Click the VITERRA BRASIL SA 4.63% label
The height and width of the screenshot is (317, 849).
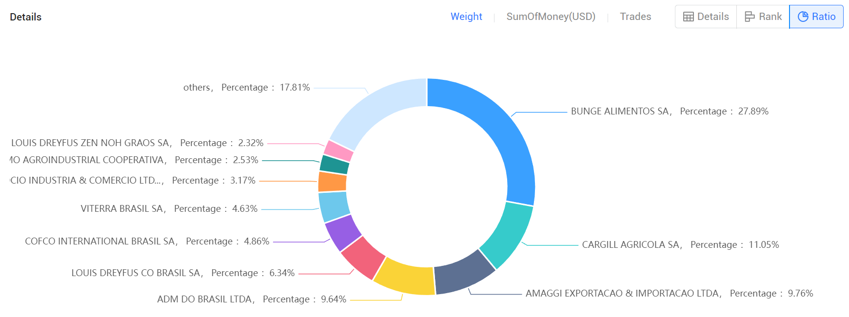point(169,209)
